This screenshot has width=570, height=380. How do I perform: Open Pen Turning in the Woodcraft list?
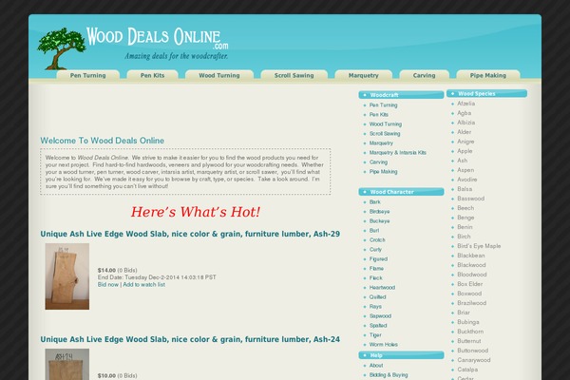coord(383,105)
